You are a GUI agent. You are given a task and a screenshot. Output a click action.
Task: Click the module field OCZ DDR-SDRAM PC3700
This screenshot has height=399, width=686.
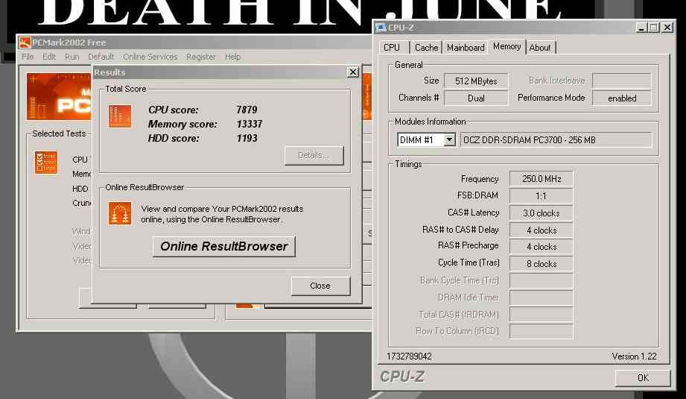pyautogui.click(x=556, y=140)
